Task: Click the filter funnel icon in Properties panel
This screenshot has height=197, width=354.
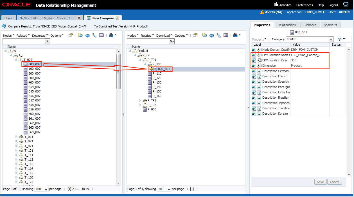Action: [339, 39]
